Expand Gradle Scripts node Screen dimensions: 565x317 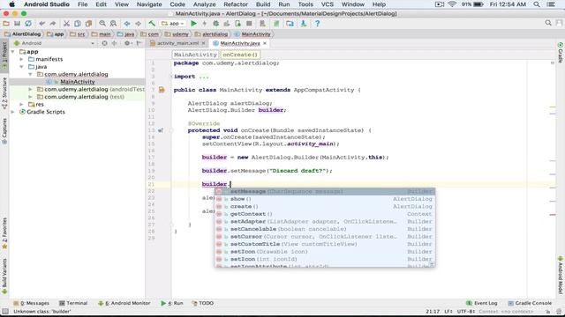13,112
